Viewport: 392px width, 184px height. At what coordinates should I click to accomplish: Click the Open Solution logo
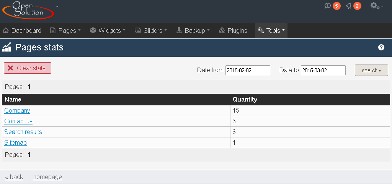pos(28,10)
